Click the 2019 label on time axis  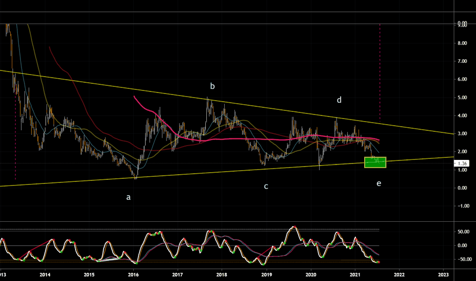tap(267, 275)
